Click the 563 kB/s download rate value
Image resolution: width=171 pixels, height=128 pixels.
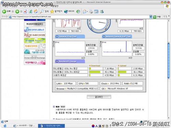[x=75, y=31]
